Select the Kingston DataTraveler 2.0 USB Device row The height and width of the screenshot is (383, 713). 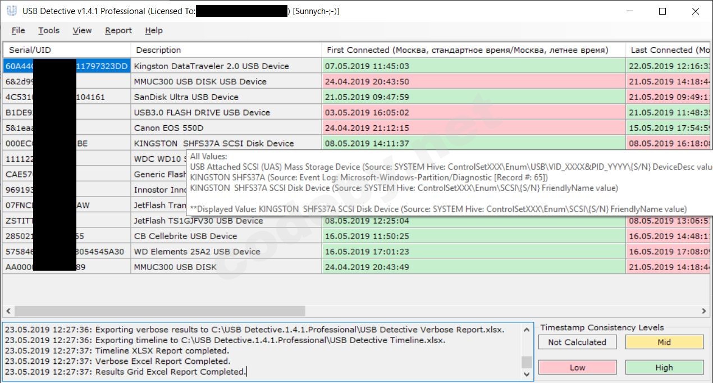click(356, 66)
